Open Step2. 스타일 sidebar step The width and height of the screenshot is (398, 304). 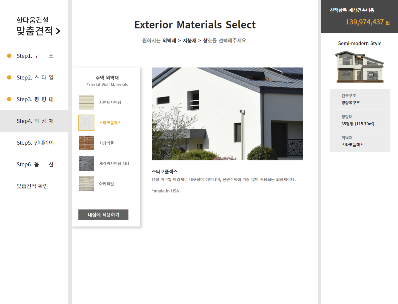pos(35,78)
